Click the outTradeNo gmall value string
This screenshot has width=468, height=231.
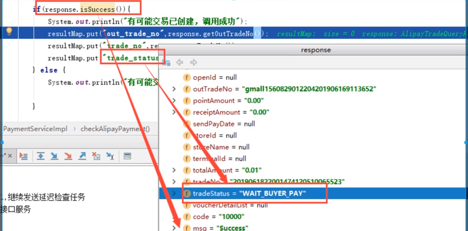[309, 89]
